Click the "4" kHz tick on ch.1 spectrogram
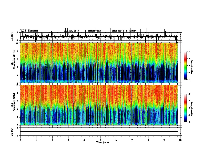Viewport: 203px width, 157px height. click(x=18, y=67)
